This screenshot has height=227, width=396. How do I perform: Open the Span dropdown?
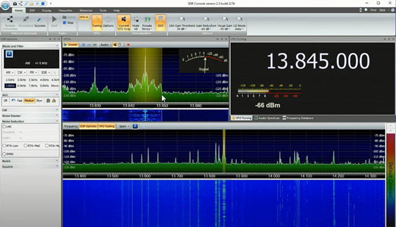pyautogui.click(x=123, y=126)
